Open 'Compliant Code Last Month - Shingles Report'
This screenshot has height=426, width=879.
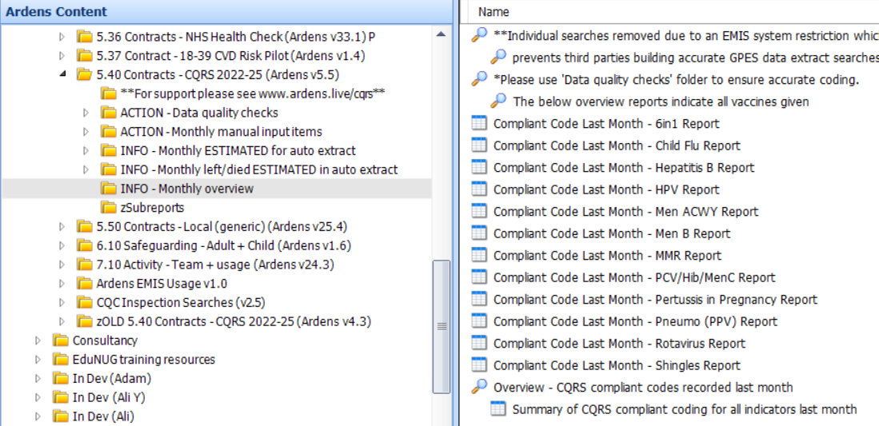617,365
